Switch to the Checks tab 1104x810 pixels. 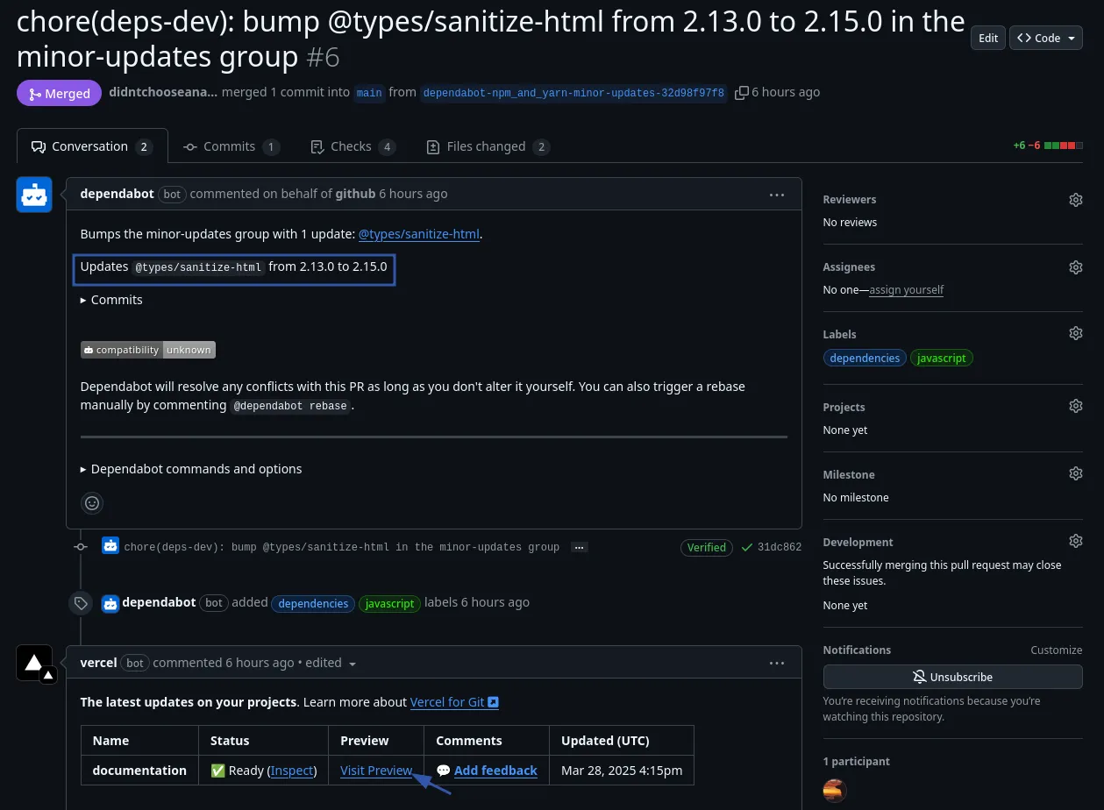[x=352, y=146]
